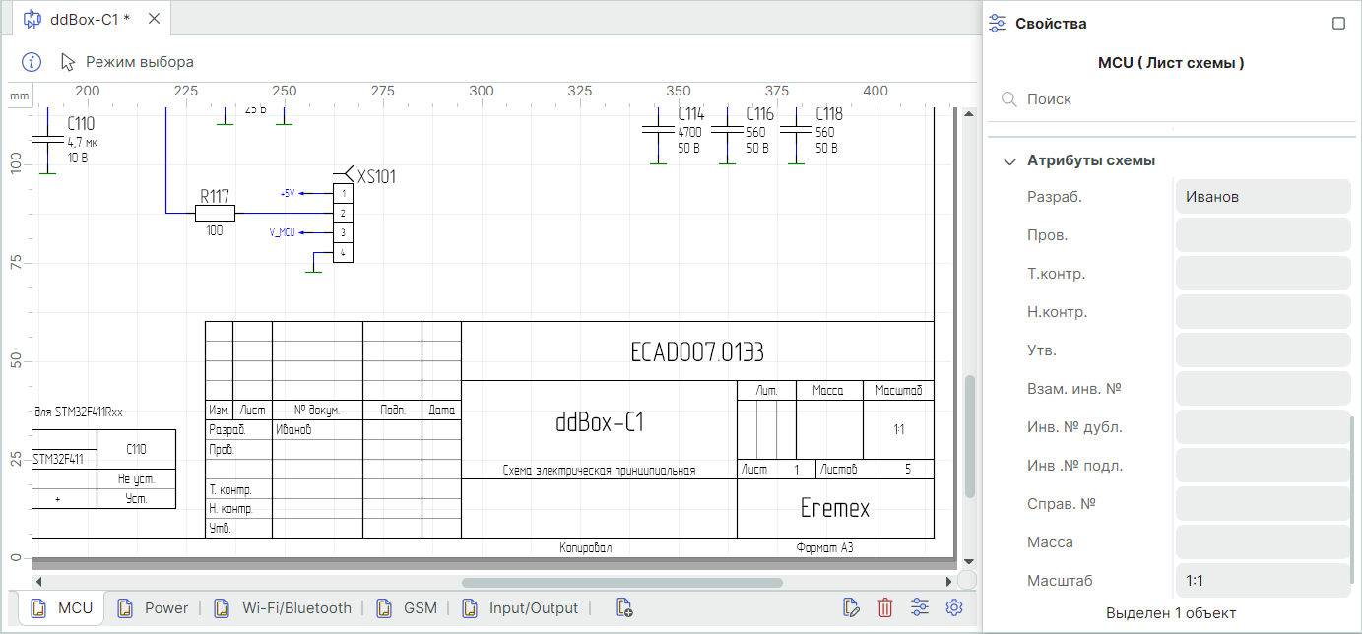The width and height of the screenshot is (1362, 634).
Task: Collapse the Атрибуты схемы section
Action: coord(1009,160)
